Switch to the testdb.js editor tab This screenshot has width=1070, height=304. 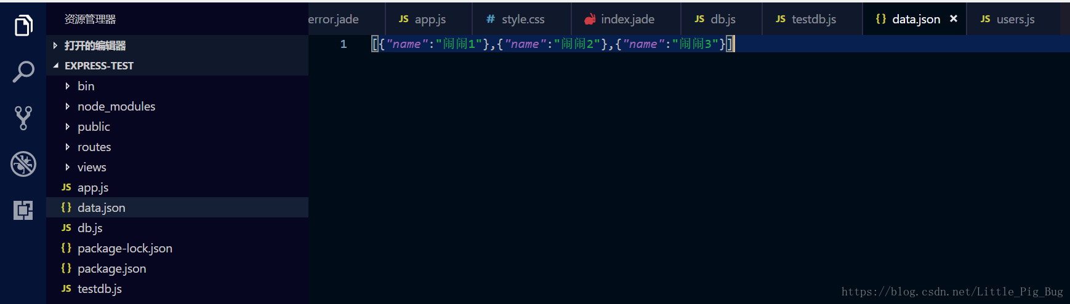(813, 19)
